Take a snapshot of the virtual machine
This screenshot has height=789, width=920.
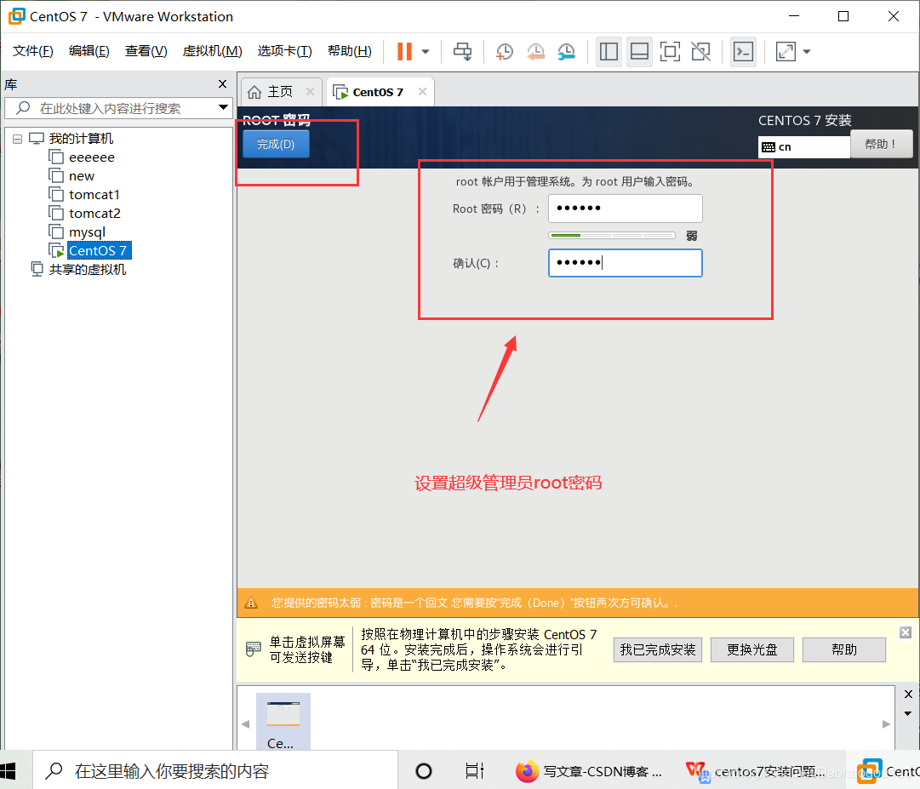504,52
